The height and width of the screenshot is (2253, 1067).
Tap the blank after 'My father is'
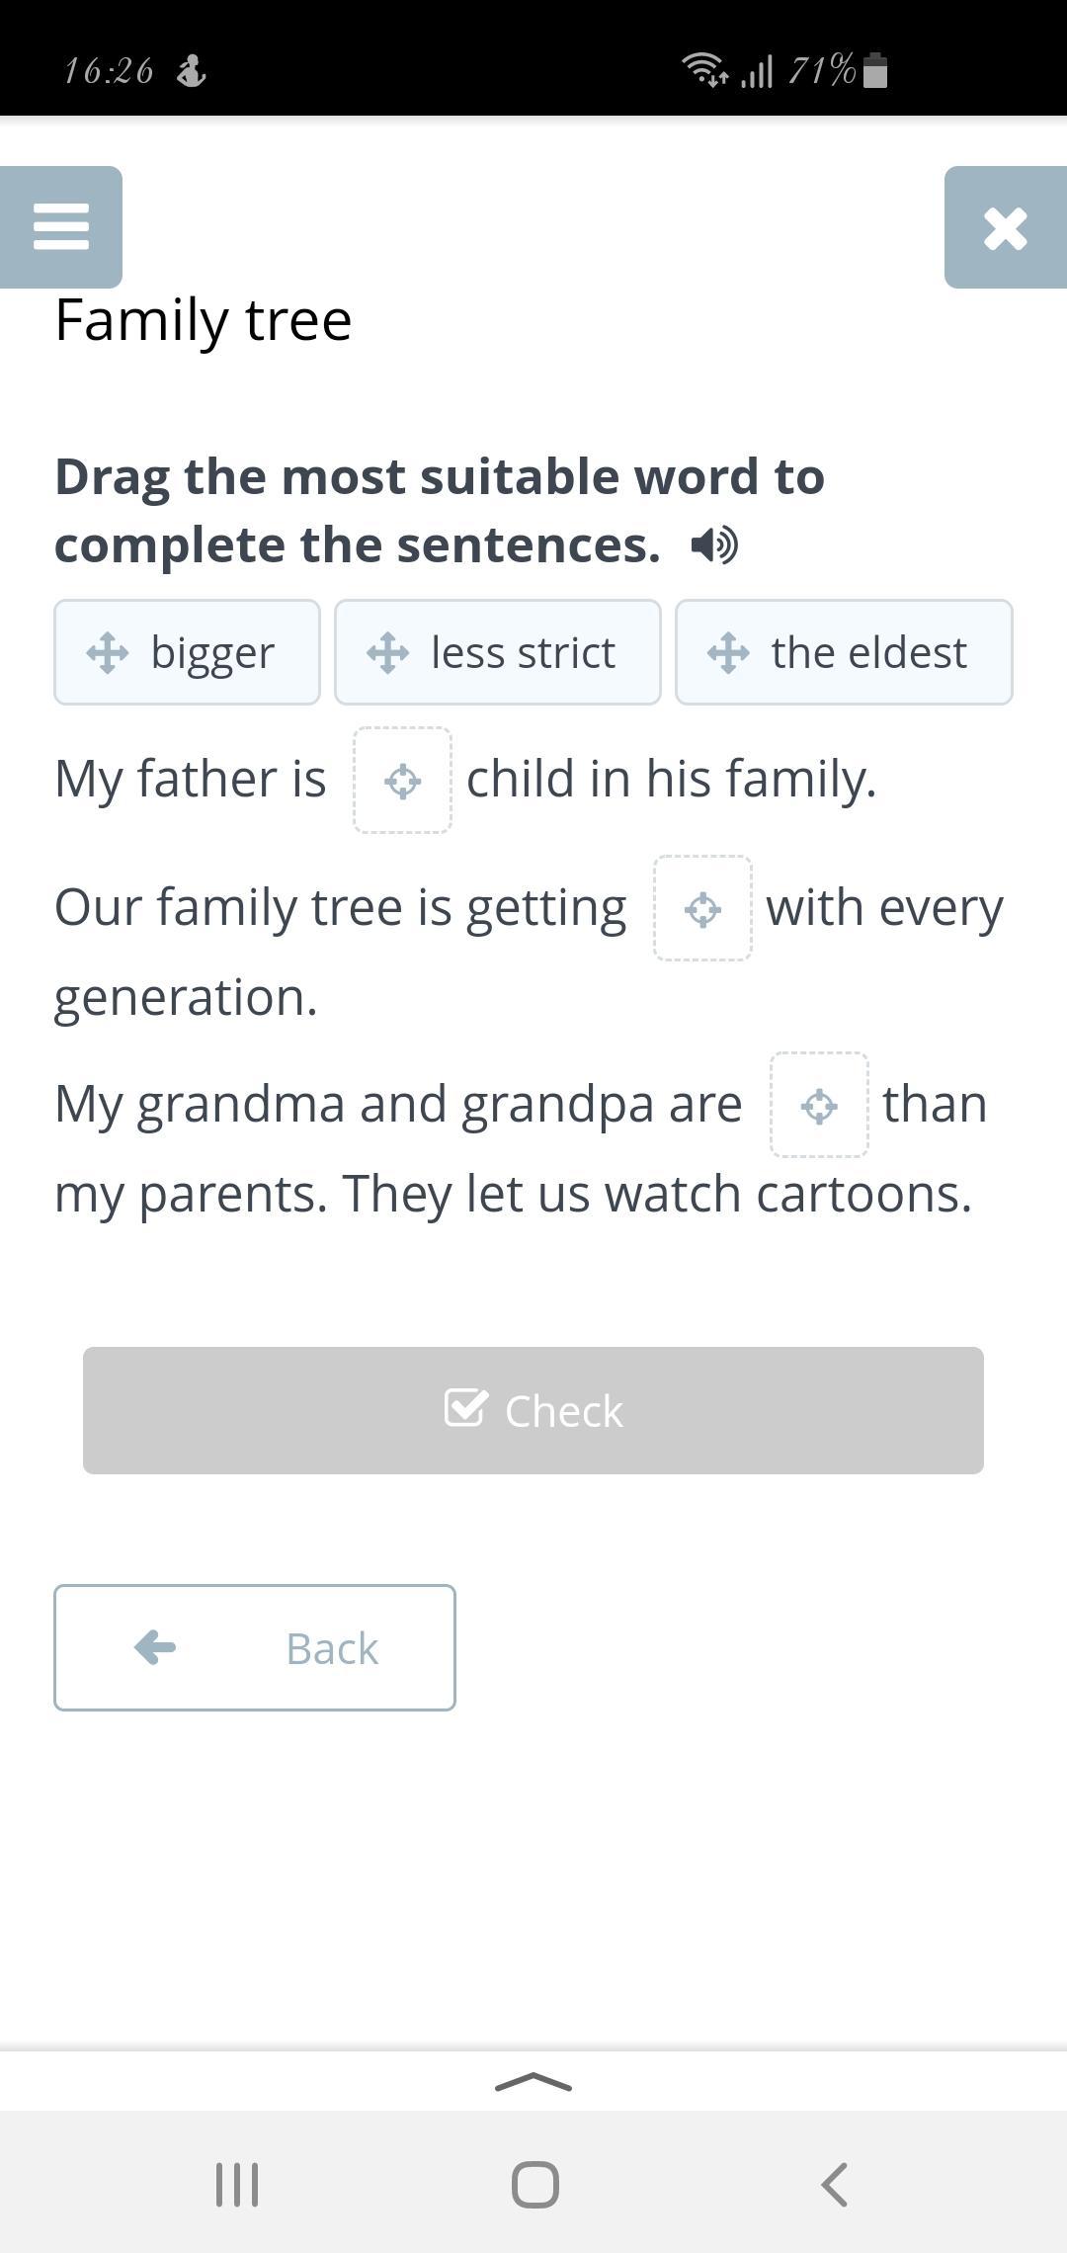[402, 781]
